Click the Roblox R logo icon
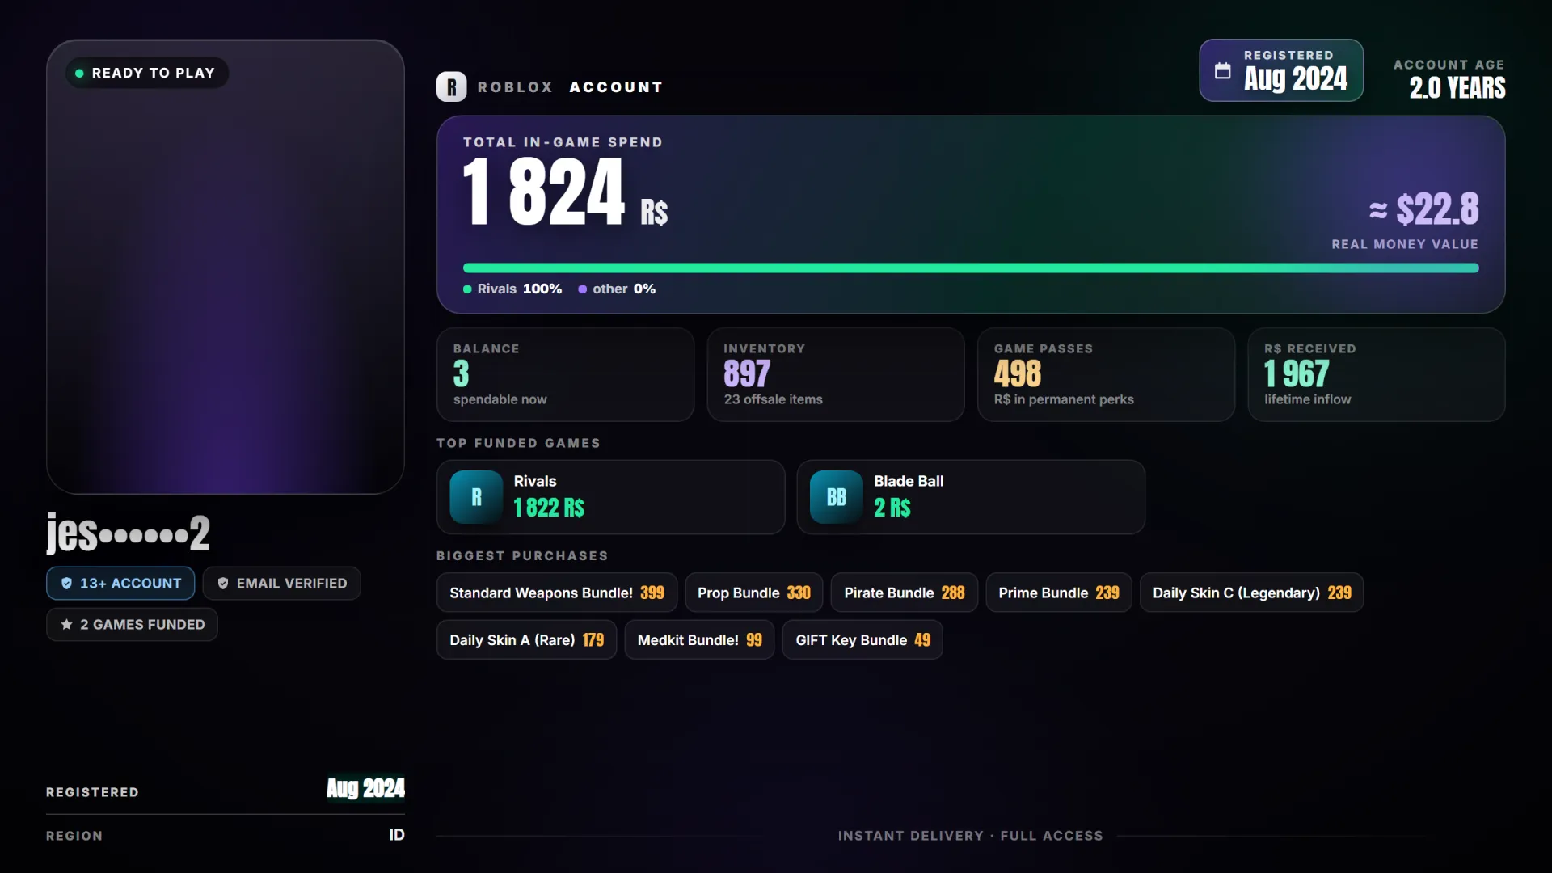Viewport: 1552px width, 873px height. [451, 86]
